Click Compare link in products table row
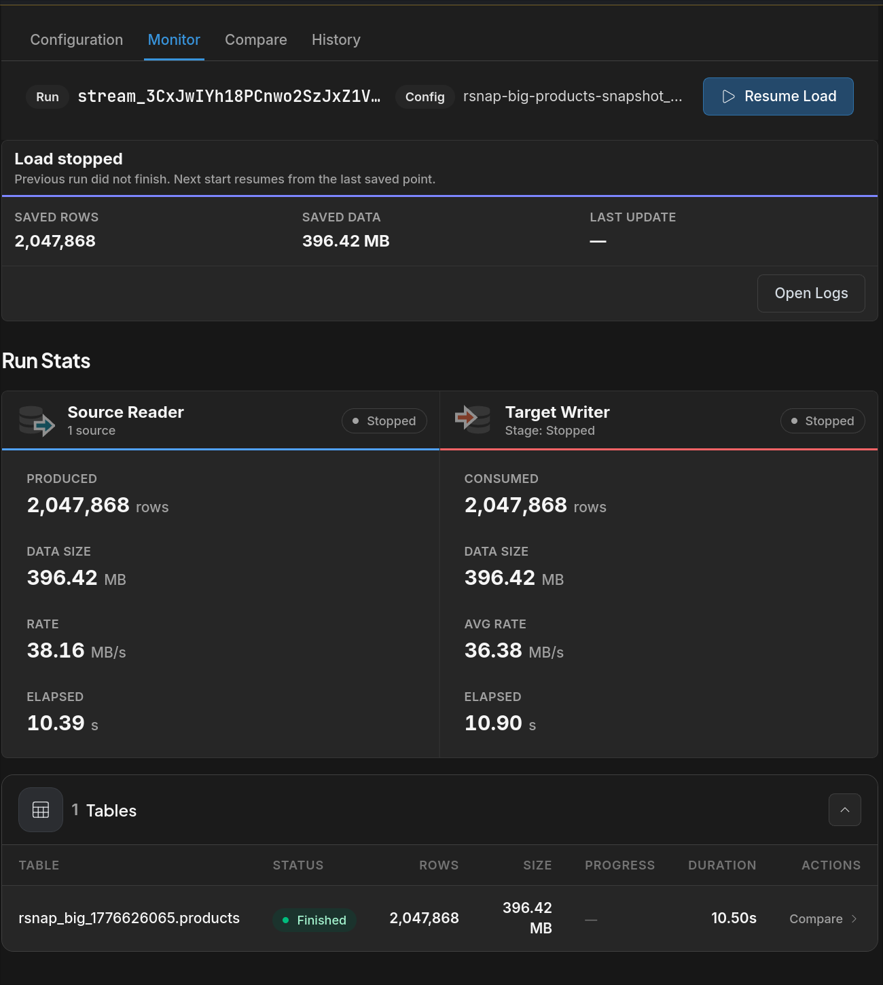This screenshot has height=985, width=883. 816,919
